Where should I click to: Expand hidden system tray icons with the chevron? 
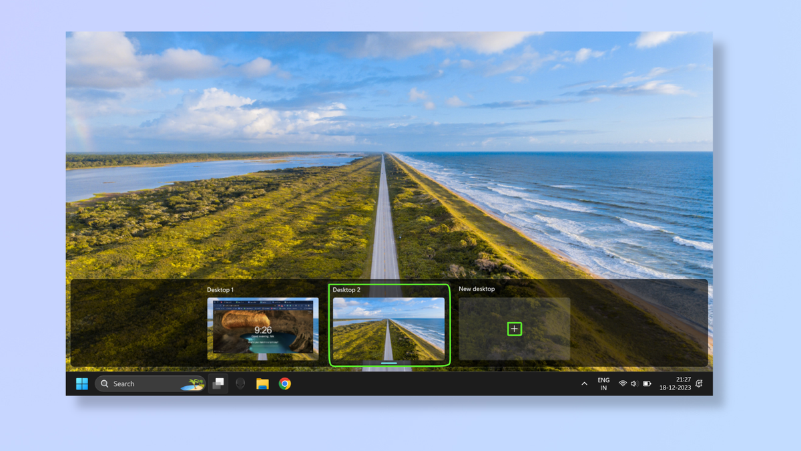point(584,384)
